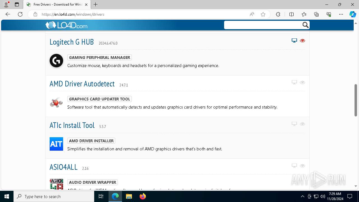Click the monitor icon next to ATIc Install Tool

point(294,124)
